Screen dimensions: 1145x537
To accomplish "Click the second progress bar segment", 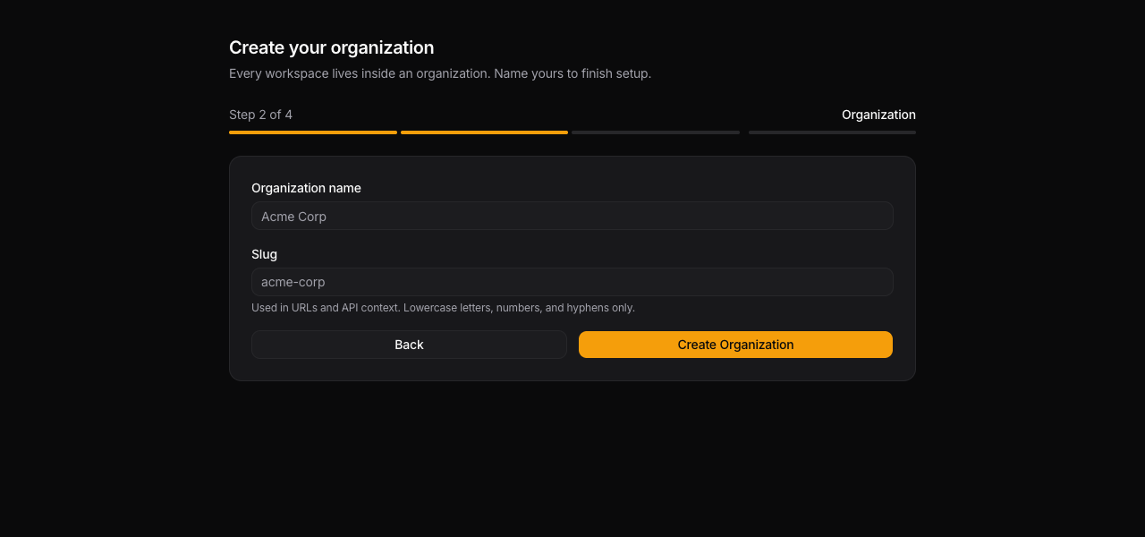I will (484, 132).
